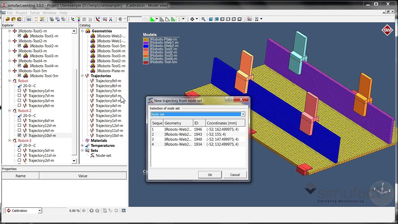Uncheck the 3Robots-Tool1-m checkbox in Explorer
Screen dimensions: 398x224
click(19, 36)
